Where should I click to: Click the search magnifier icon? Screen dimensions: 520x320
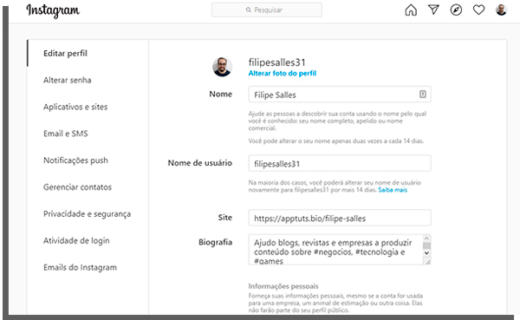pos(249,10)
